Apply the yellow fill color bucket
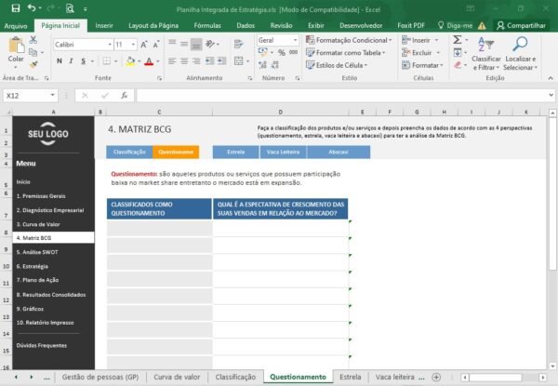Viewport: 558px width, 386px height. (130, 61)
